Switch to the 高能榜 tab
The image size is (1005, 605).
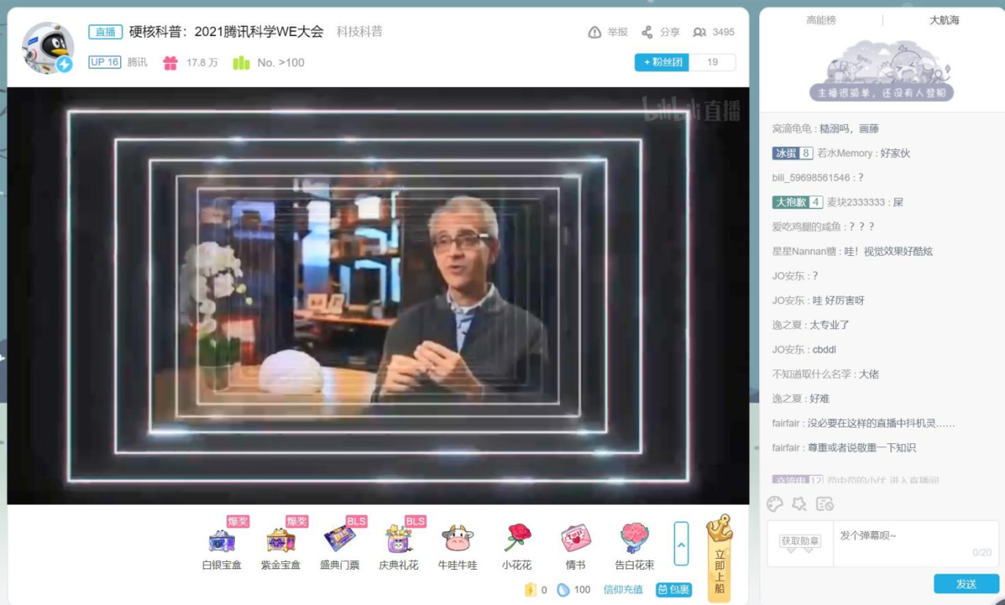[x=821, y=20]
